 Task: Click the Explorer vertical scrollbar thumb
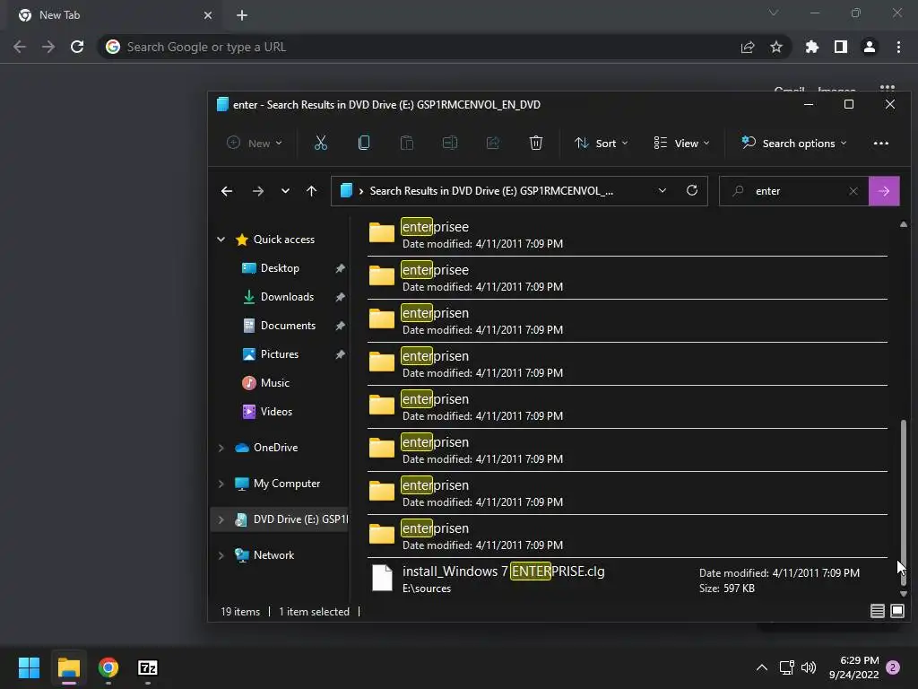click(x=904, y=502)
